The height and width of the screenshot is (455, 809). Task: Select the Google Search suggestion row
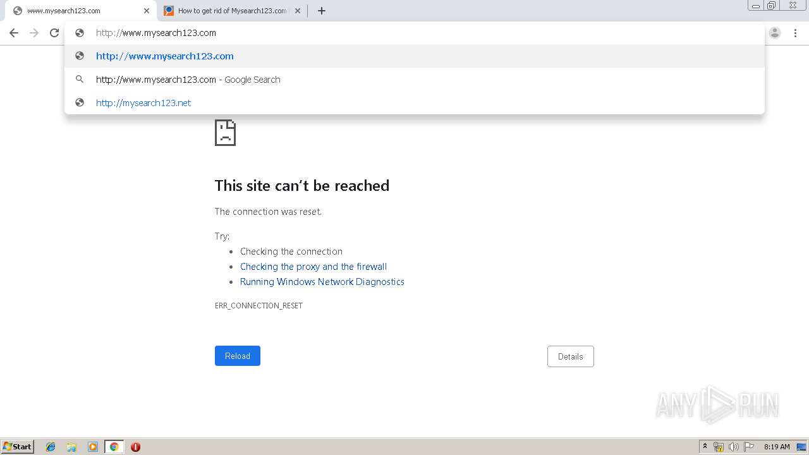point(415,80)
